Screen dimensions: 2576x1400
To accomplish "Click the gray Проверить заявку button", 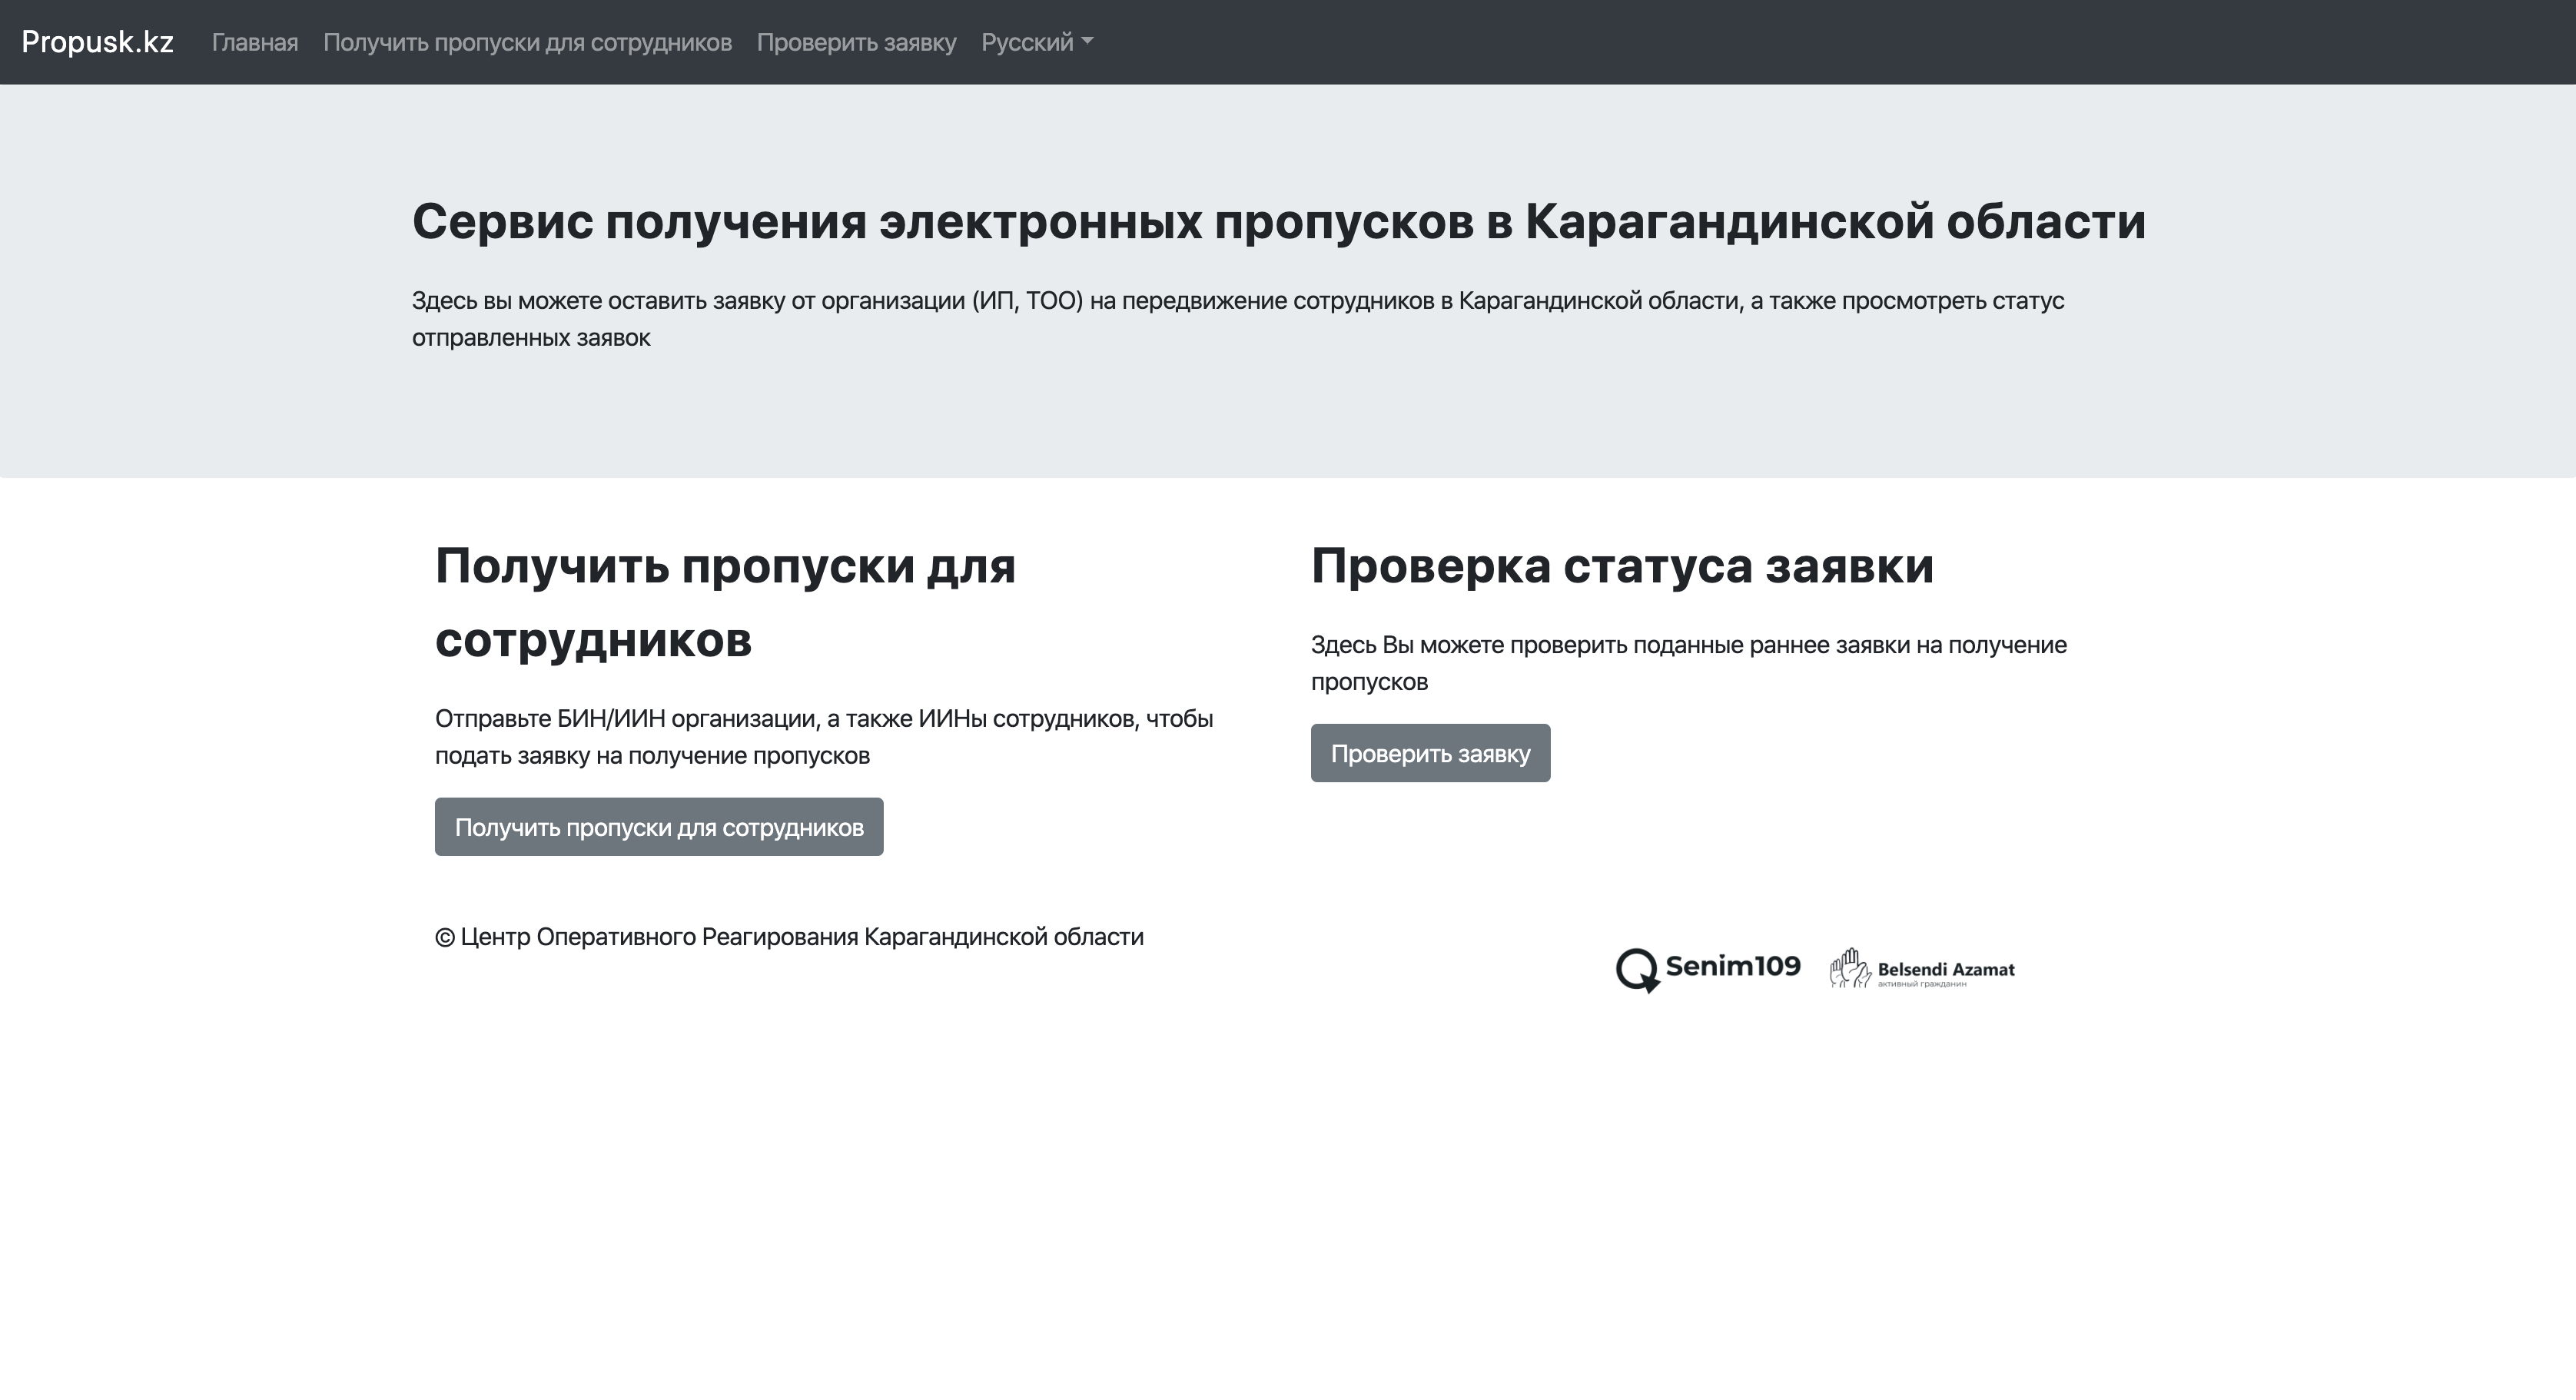I will tap(1430, 753).
